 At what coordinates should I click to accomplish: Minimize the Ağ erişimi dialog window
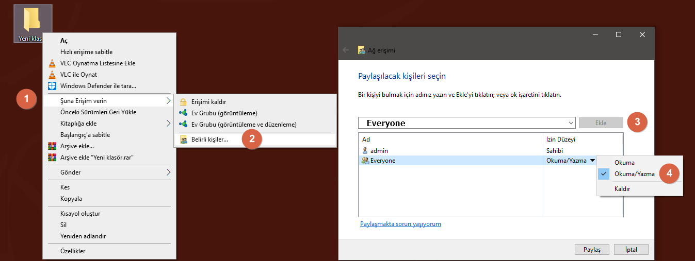coord(595,34)
